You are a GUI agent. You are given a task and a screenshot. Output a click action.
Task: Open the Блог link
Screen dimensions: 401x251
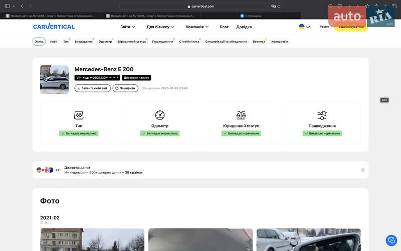(224, 27)
